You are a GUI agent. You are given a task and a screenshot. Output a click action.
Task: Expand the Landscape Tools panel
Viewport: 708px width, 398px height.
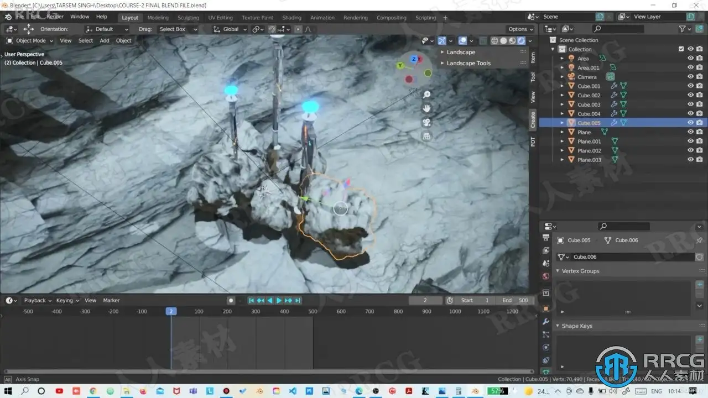pyautogui.click(x=468, y=63)
